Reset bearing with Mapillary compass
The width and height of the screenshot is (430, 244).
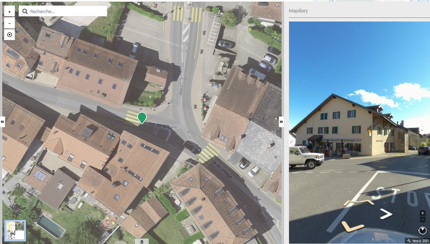422,231
